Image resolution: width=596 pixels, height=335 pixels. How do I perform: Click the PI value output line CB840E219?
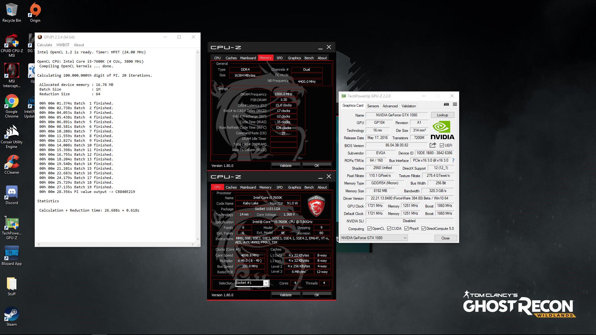click(87, 192)
